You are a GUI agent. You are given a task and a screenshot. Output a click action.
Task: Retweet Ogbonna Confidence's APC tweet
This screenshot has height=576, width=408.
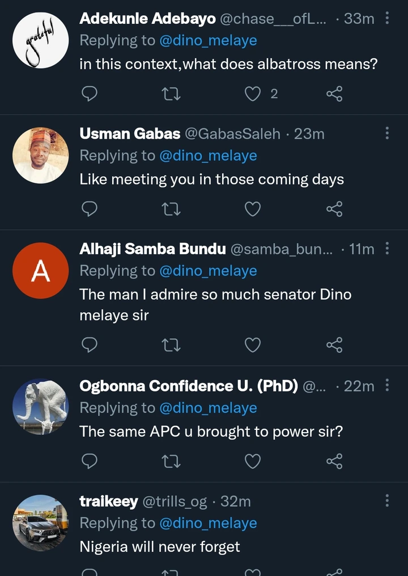tap(171, 461)
